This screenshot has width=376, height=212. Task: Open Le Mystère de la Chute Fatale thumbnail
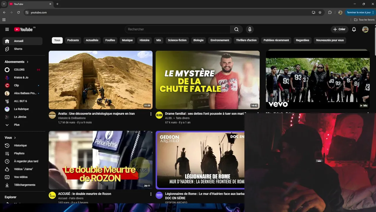click(207, 80)
